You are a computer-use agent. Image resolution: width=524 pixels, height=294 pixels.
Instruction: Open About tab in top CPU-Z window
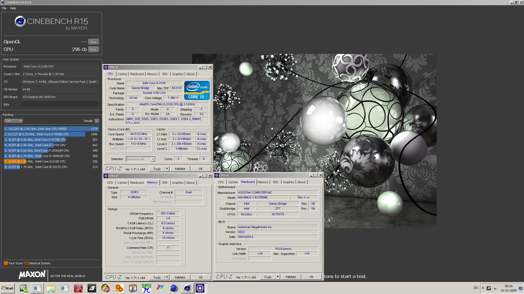click(191, 74)
